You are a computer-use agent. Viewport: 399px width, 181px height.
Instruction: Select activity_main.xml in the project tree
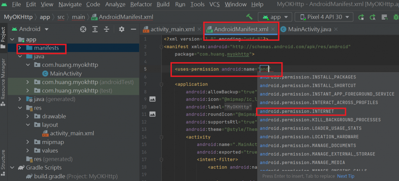pyautogui.click(x=72, y=133)
